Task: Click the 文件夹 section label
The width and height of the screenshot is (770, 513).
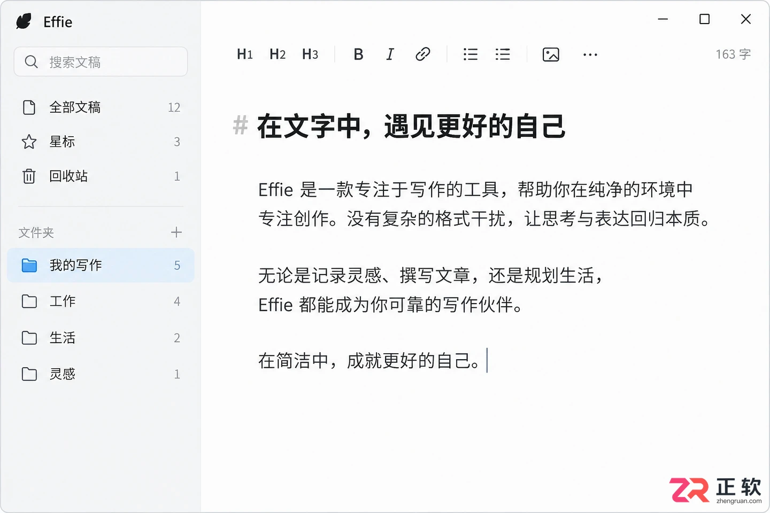Action: [36, 232]
